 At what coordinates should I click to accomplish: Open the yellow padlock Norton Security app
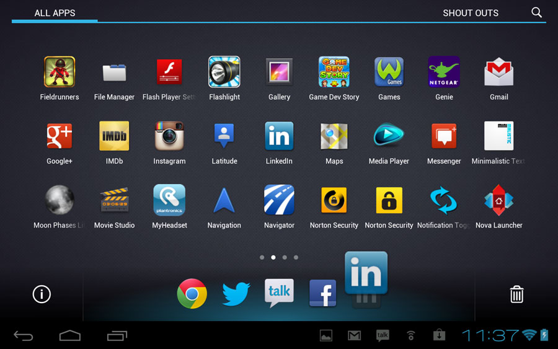tap(389, 200)
